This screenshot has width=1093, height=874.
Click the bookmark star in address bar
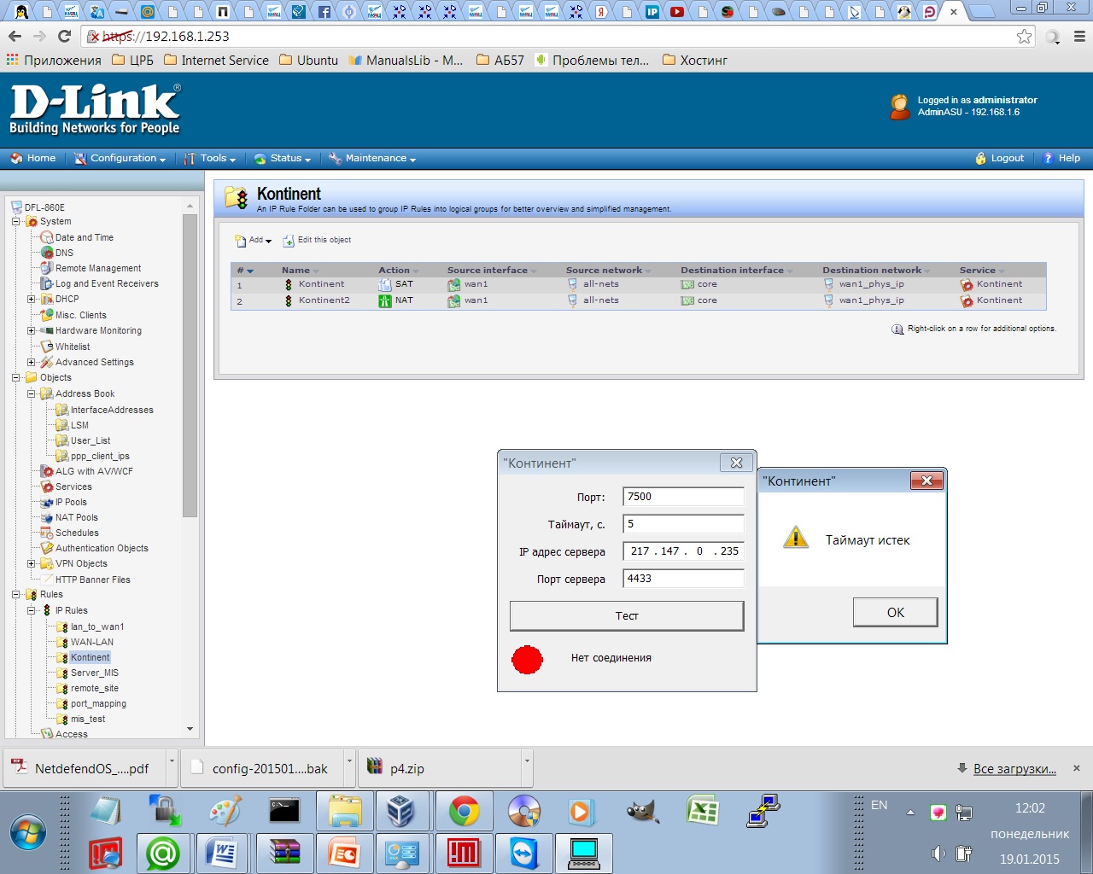pos(1024,36)
